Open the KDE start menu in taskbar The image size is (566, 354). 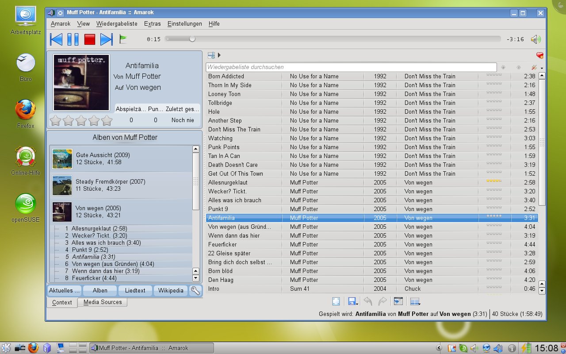6,348
